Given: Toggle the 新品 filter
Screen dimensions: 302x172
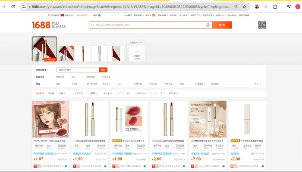Looking at the screenshot, I should click(x=182, y=84).
